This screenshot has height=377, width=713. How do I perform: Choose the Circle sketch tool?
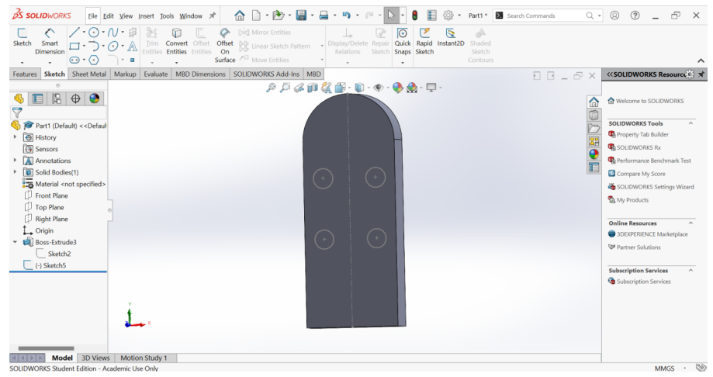pos(94,33)
